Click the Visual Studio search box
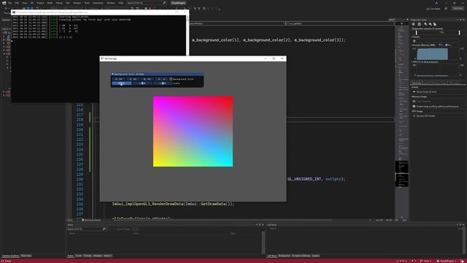 pos(146,3)
